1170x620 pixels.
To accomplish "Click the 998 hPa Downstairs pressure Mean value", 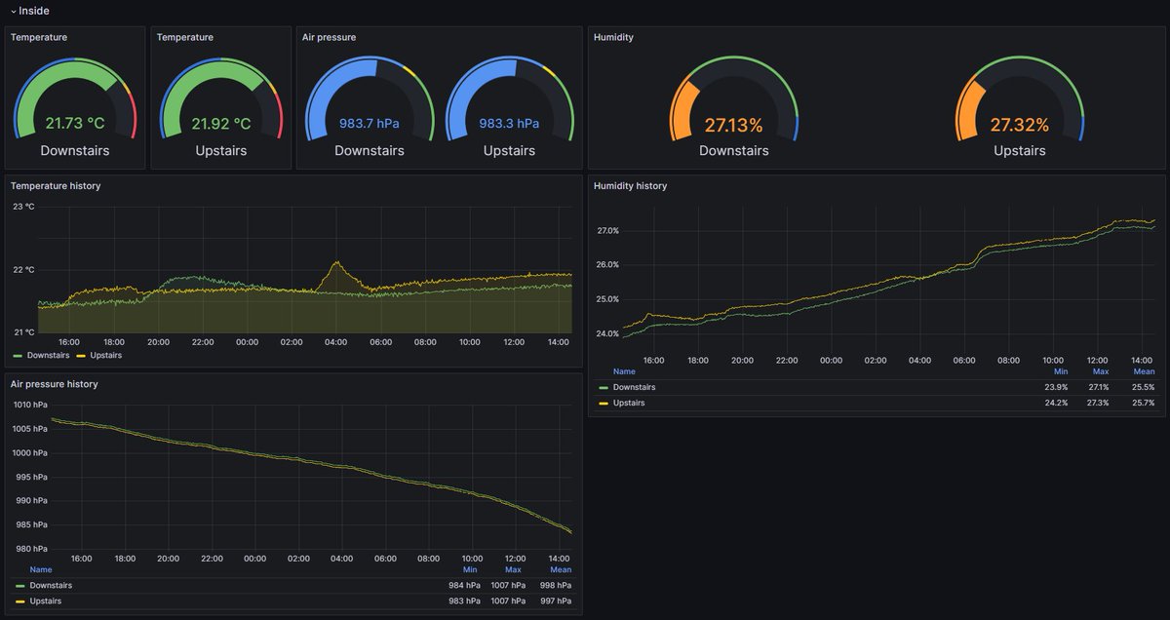I will point(556,585).
